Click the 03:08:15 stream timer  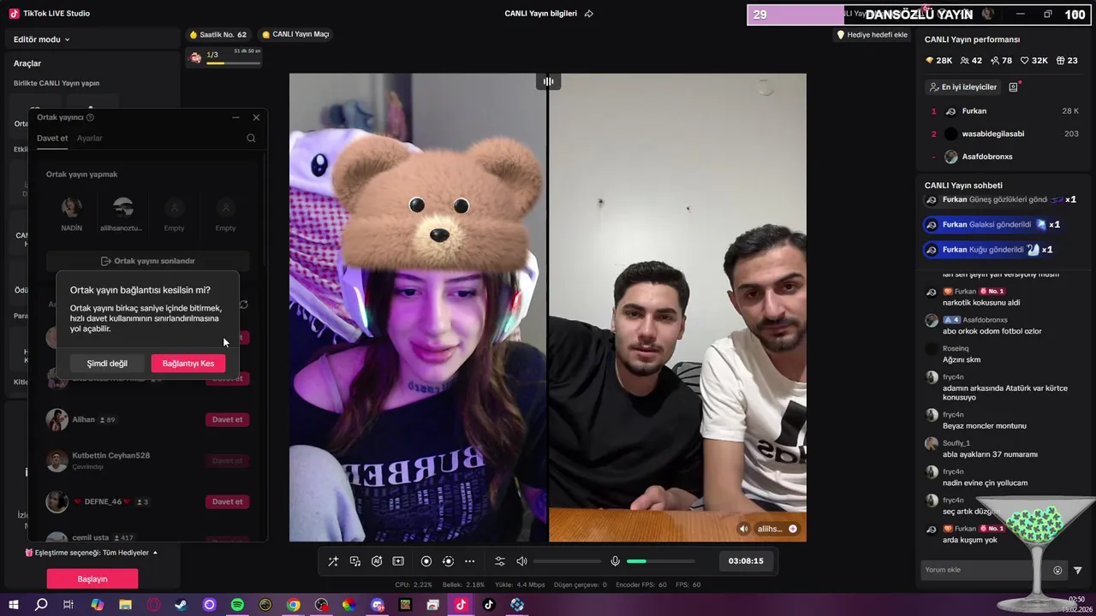pos(746,561)
